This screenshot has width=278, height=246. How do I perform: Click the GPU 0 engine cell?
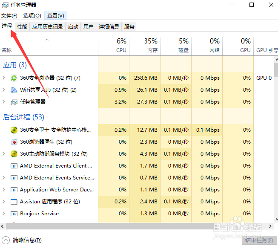264,78
